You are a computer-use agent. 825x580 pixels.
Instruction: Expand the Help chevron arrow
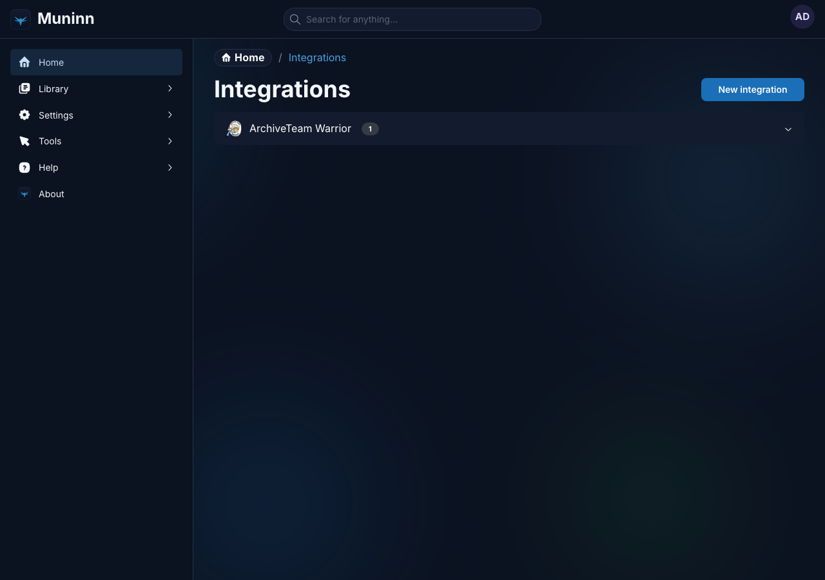tap(170, 168)
